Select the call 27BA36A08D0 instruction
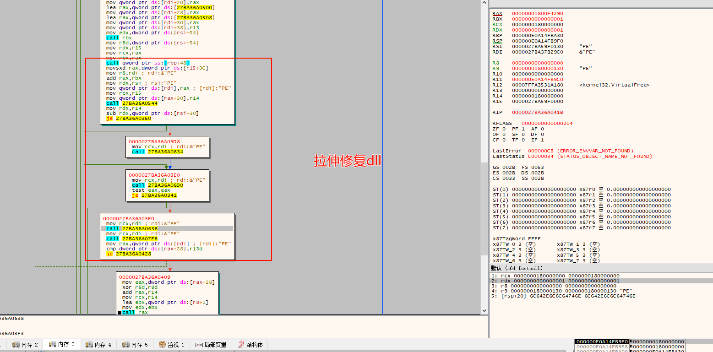This screenshot has height=352, width=713. point(158,185)
